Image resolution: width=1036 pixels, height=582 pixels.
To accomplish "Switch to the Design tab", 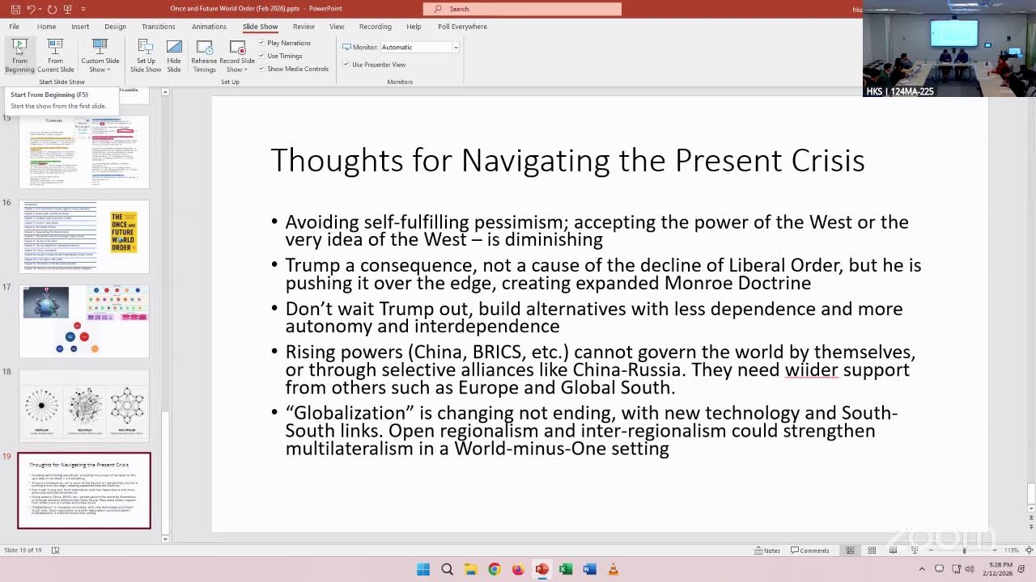I will point(115,27).
